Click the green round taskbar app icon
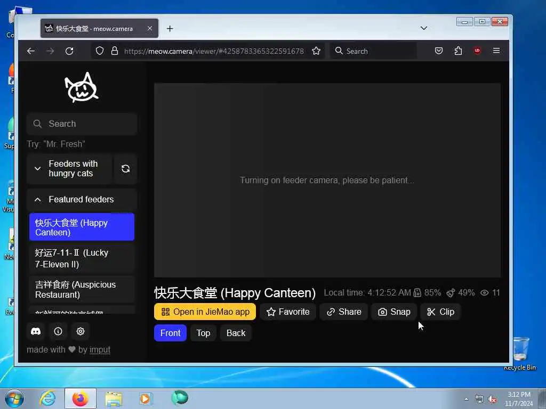 pyautogui.click(x=180, y=397)
